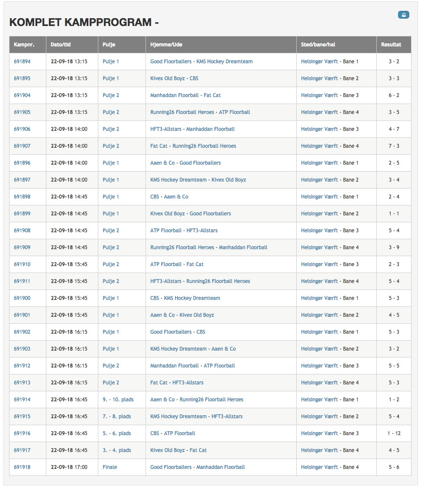Open Fat Cat in row 691904

click(212, 95)
